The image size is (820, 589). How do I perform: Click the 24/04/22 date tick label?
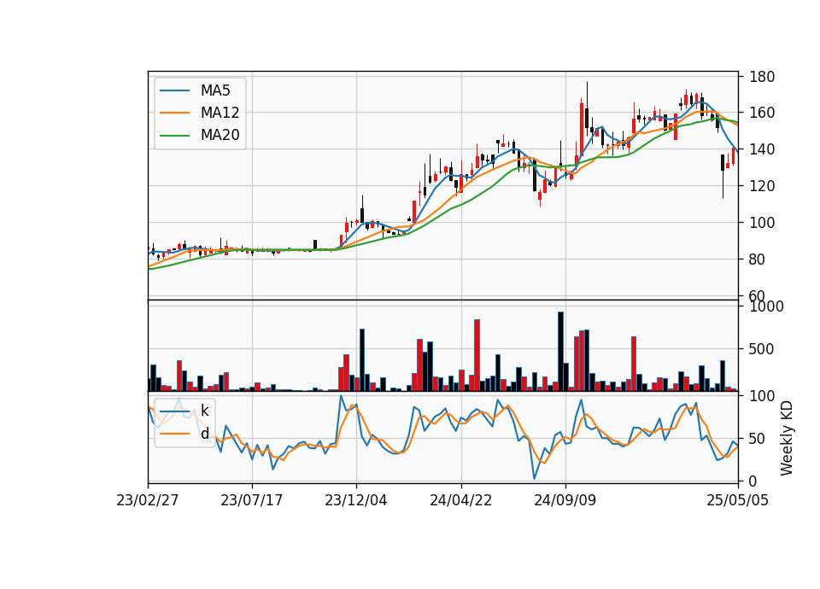[460, 500]
